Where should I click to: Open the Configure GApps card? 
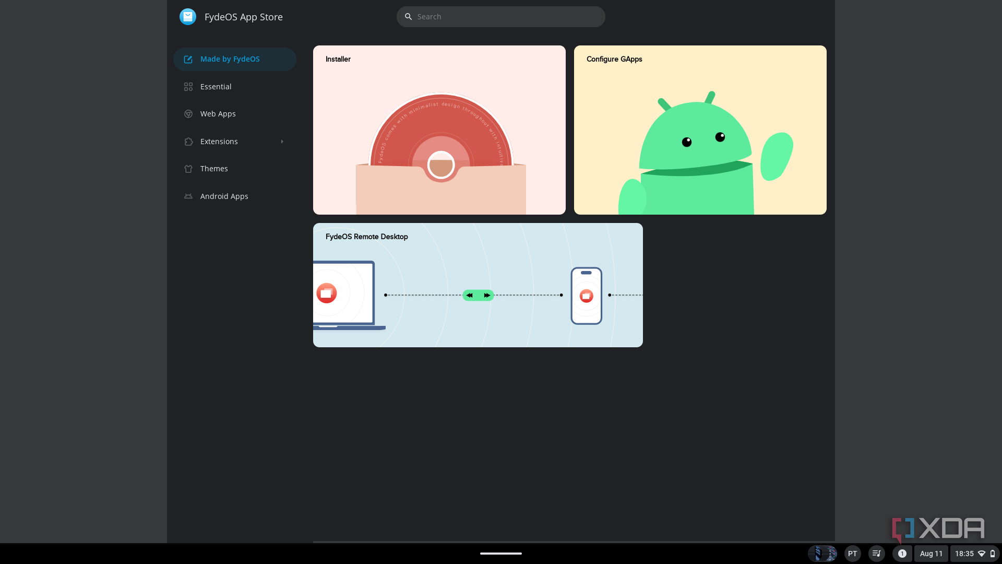(x=700, y=130)
